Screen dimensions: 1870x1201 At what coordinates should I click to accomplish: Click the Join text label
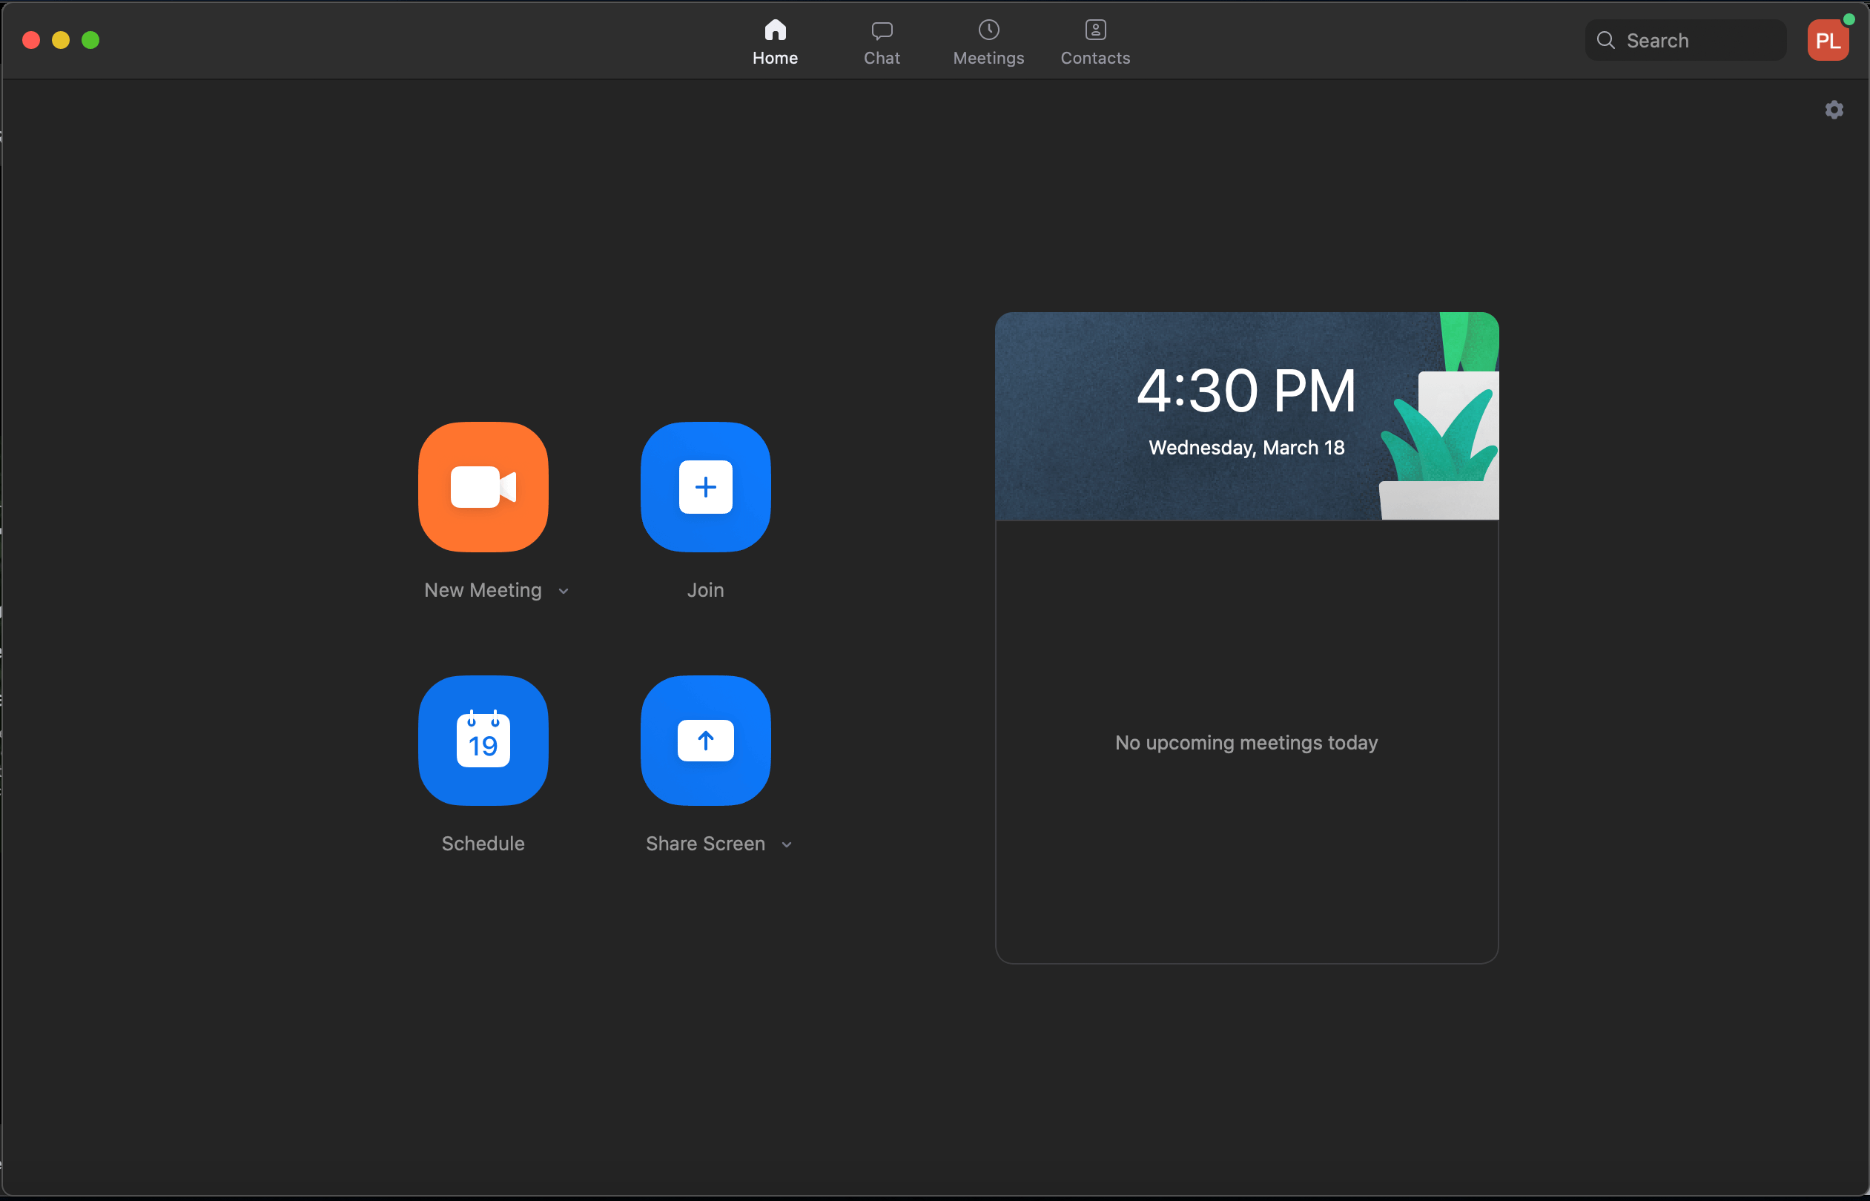click(705, 590)
